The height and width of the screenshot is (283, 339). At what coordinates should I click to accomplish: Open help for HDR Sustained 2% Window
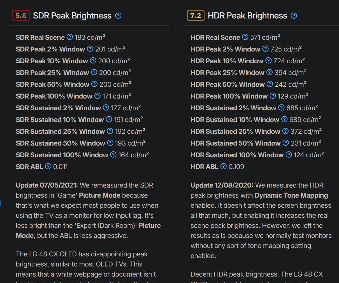coord(281,107)
